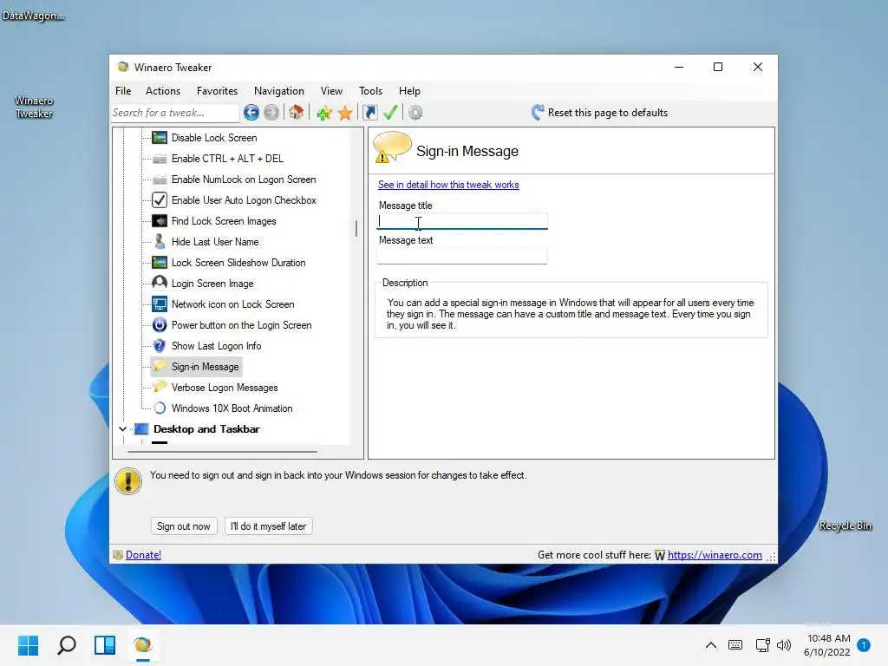Click into the Search for a tweak field
The image size is (888, 666).
pyautogui.click(x=175, y=113)
